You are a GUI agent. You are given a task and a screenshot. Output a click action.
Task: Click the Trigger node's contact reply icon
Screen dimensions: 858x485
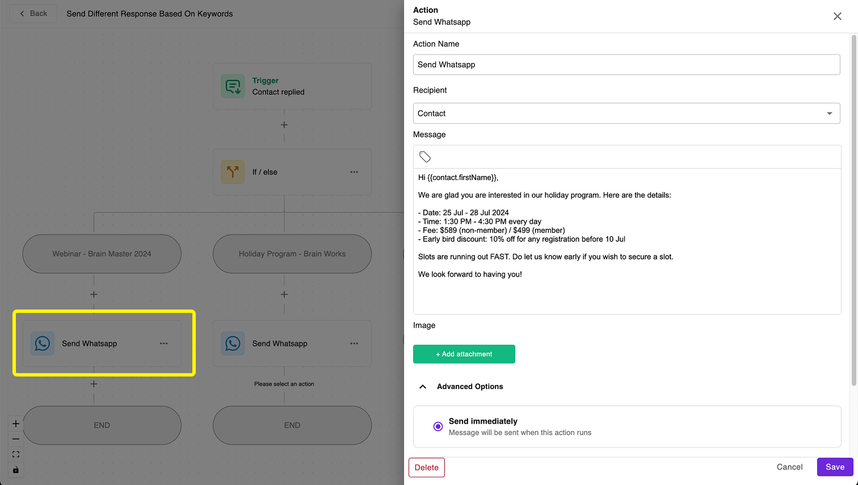pos(232,86)
